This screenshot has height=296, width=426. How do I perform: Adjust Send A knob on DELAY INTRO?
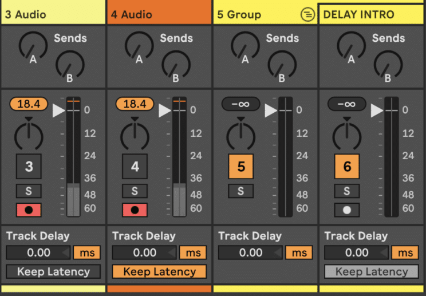point(352,46)
